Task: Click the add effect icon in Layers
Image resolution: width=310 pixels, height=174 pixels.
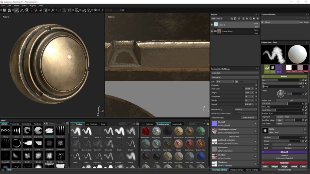Action: [232, 18]
